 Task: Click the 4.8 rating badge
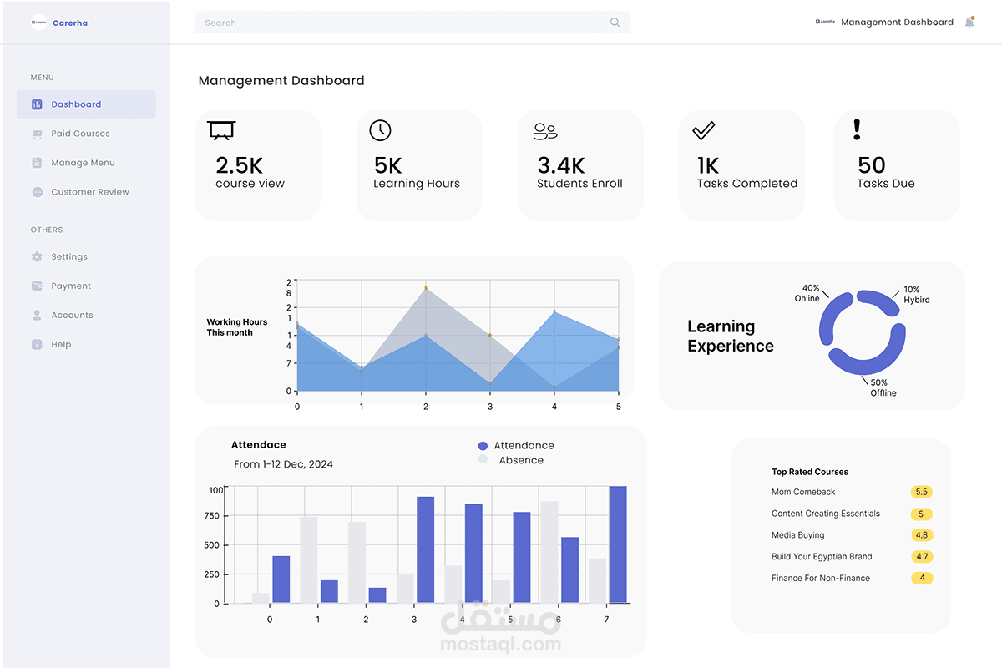coord(922,535)
